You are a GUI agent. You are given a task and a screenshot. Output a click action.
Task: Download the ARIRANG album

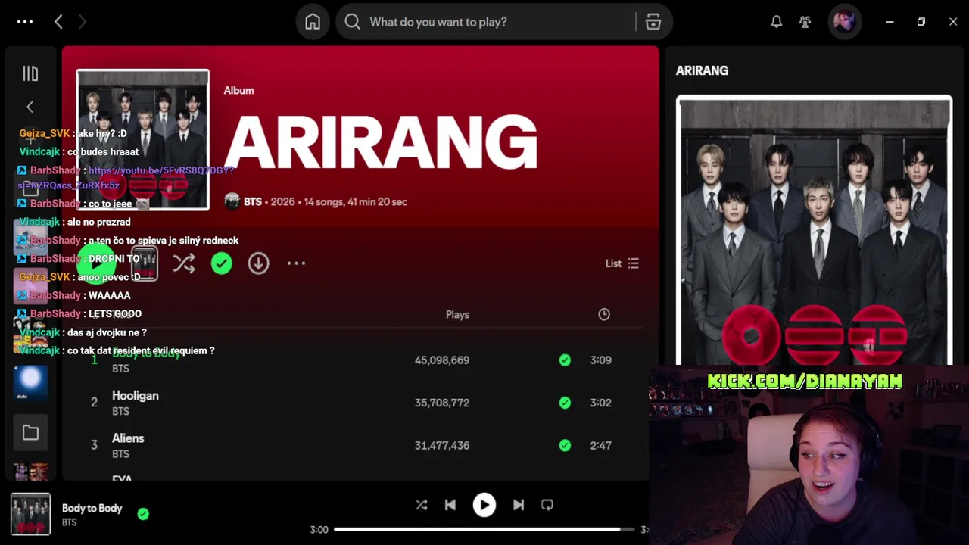(258, 263)
